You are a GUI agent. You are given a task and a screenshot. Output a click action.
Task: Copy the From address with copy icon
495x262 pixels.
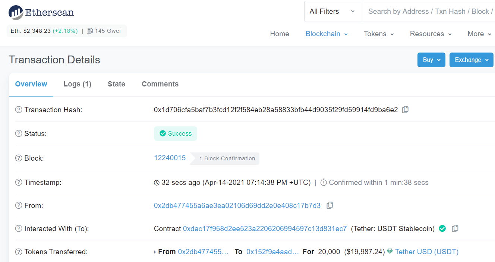pos(330,205)
